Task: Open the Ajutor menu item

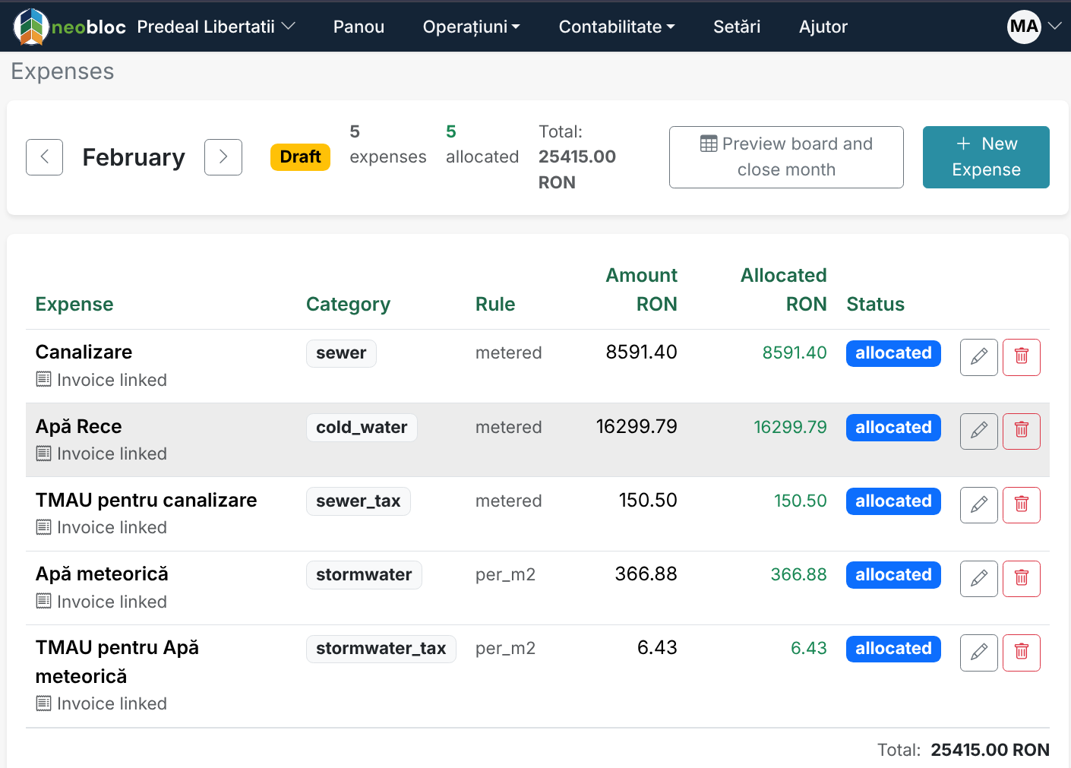Action: [x=823, y=27]
